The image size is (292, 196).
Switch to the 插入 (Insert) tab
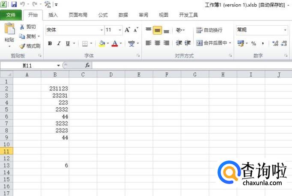(53, 15)
